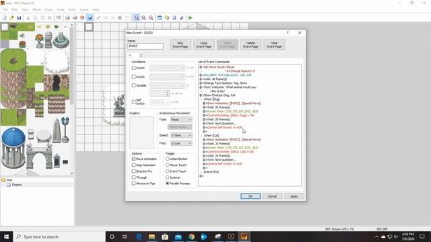The width and height of the screenshot is (431, 242).
Task: Click the event Graphic preview box
Action: (141, 133)
